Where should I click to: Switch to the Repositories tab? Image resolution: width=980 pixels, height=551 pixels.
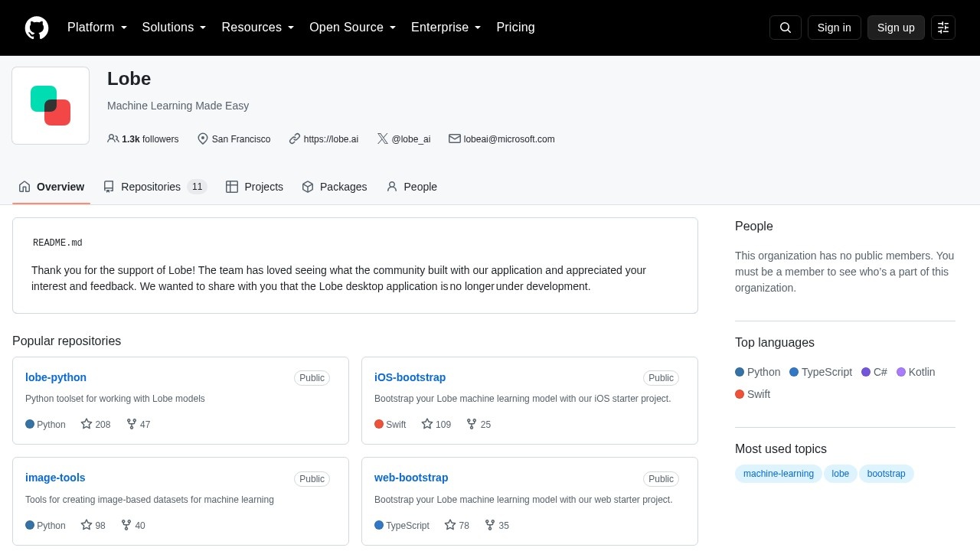pyautogui.click(x=155, y=187)
